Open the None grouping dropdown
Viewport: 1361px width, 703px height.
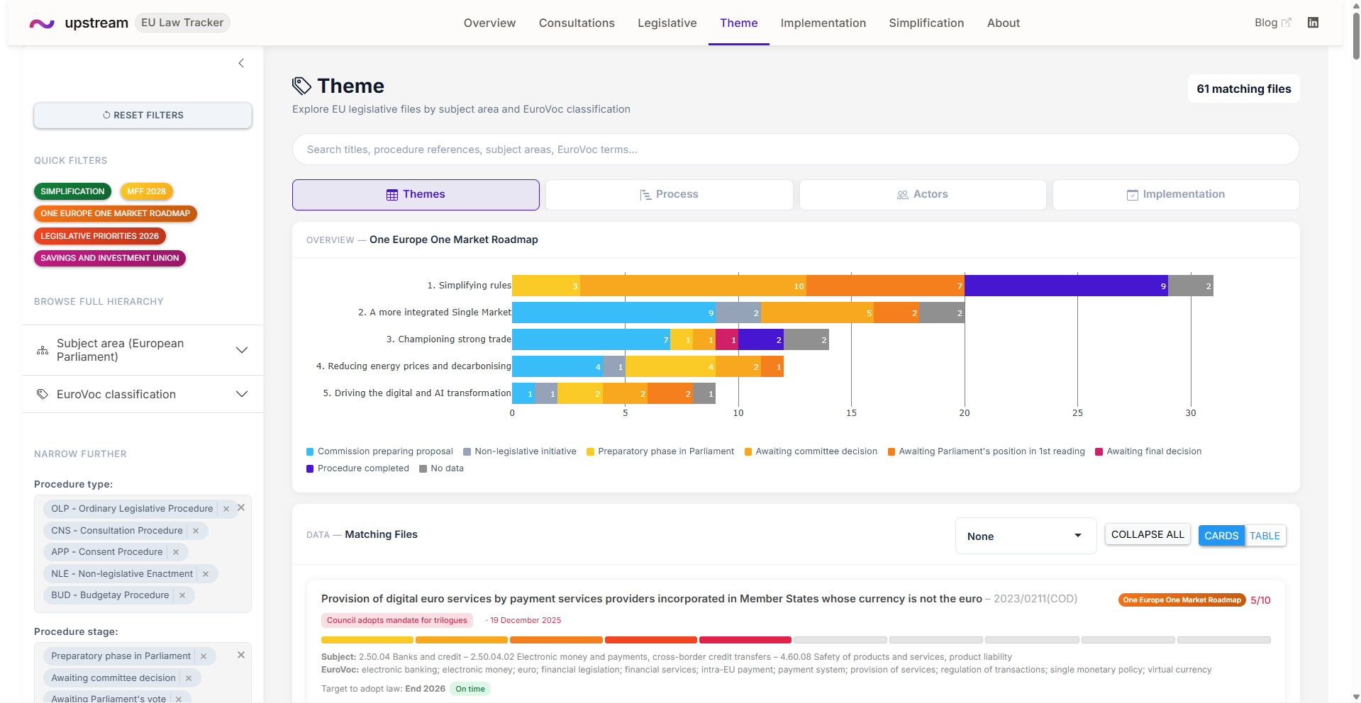(1026, 536)
